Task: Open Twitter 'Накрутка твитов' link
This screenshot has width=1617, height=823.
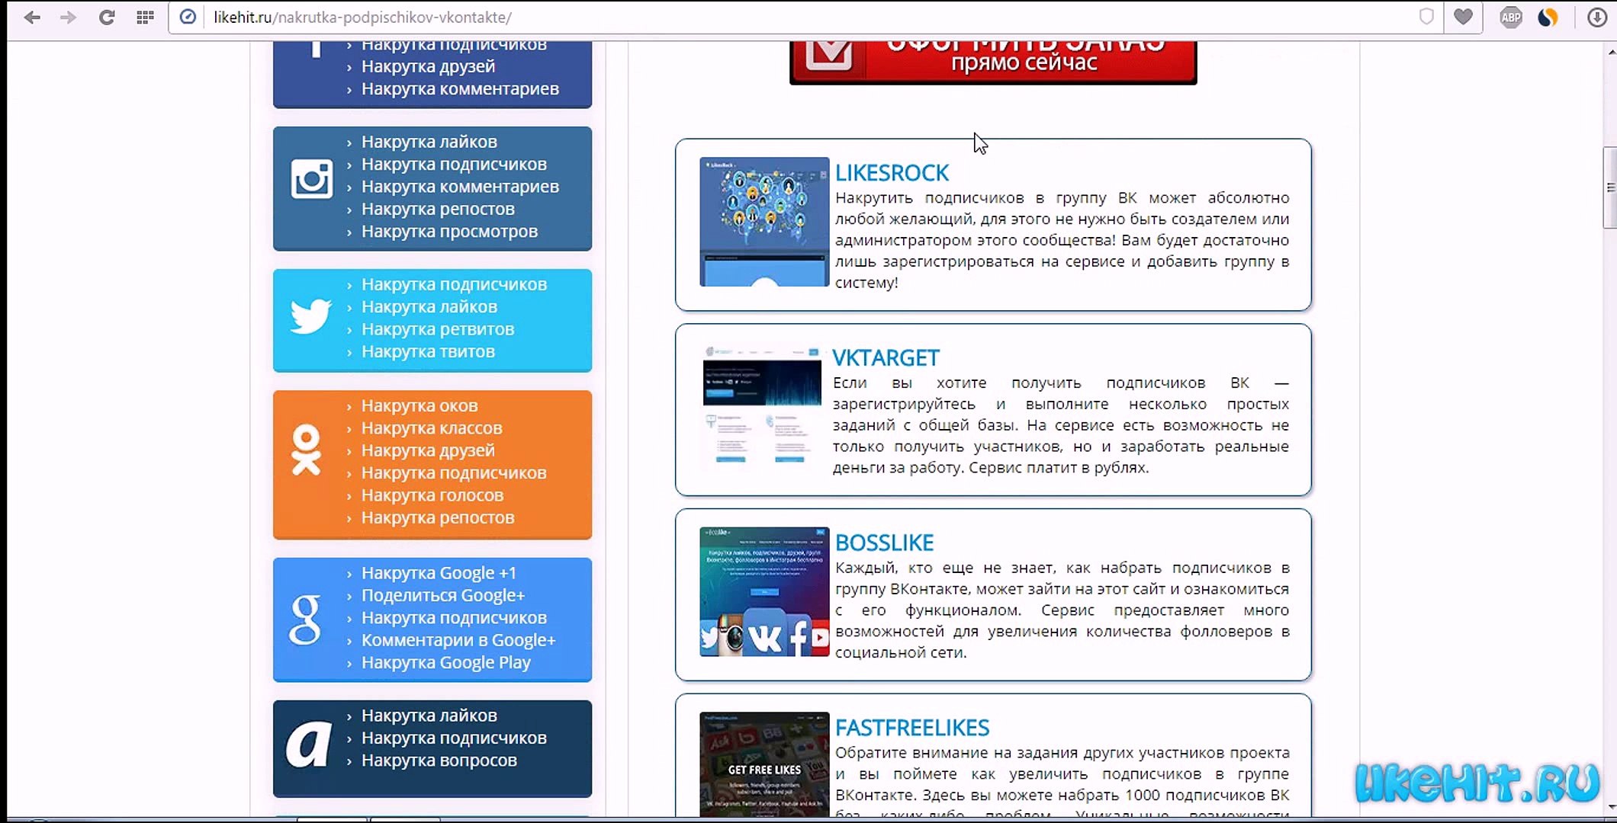Action: pos(428,352)
